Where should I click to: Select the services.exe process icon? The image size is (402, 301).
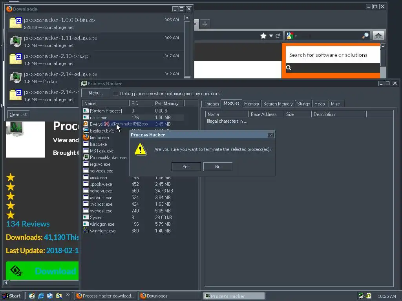(86, 170)
